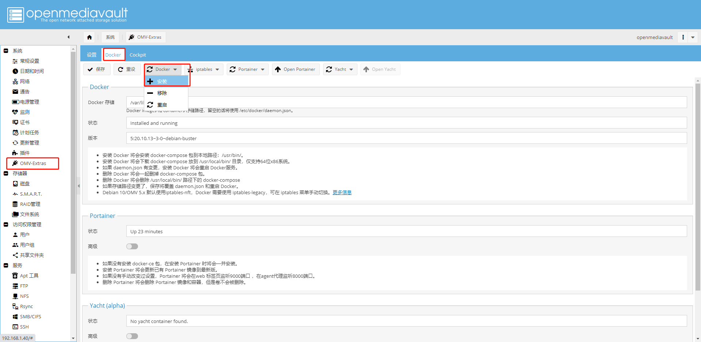Click the main panel scrollbar
701x342 pixels.
(x=698, y=186)
